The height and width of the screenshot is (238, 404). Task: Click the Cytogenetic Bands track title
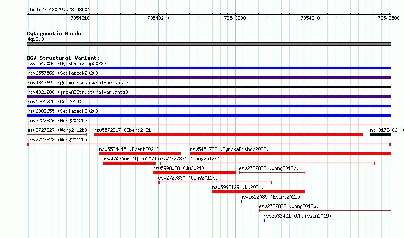tap(54, 34)
